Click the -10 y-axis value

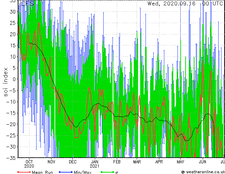(11, 102)
